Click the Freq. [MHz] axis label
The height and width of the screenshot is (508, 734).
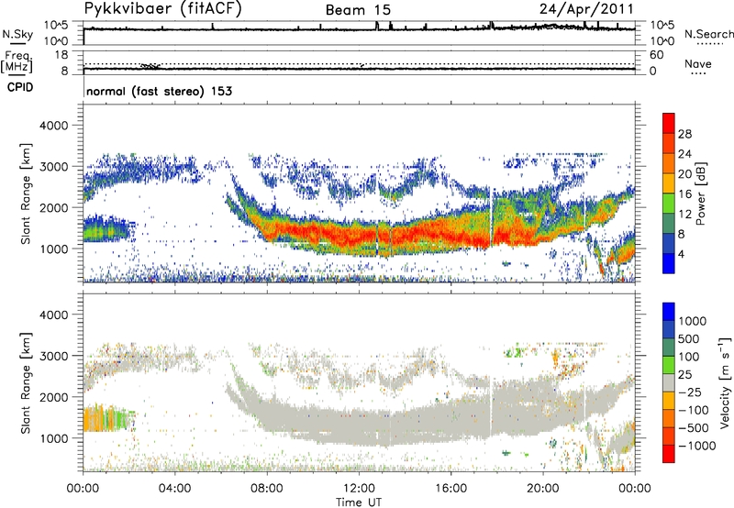coord(17,62)
